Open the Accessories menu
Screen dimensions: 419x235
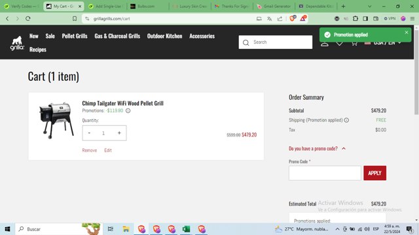coord(202,36)
